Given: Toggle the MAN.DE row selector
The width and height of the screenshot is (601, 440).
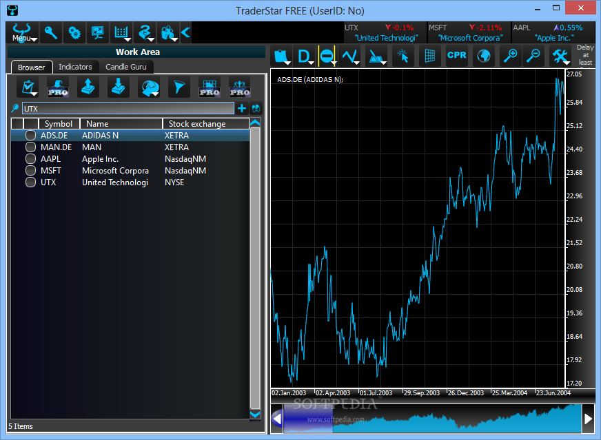Looking at the screenshot, I should coord(30,147).
